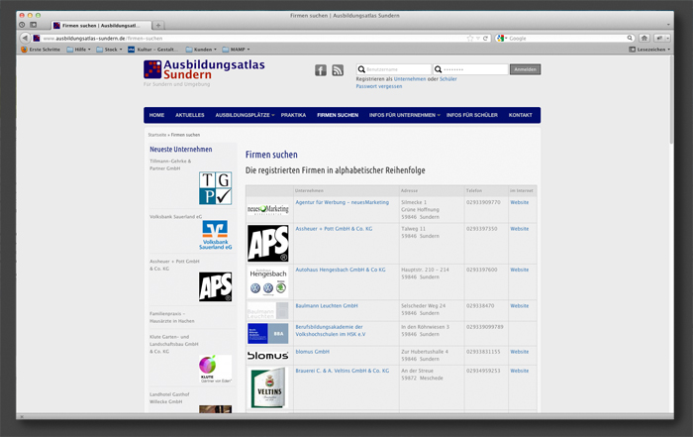Go back with the browser back arrow
The width and height of the screenshot is (693, 437).
tap(26, 38)
